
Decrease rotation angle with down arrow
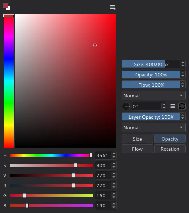coord(164,108)
